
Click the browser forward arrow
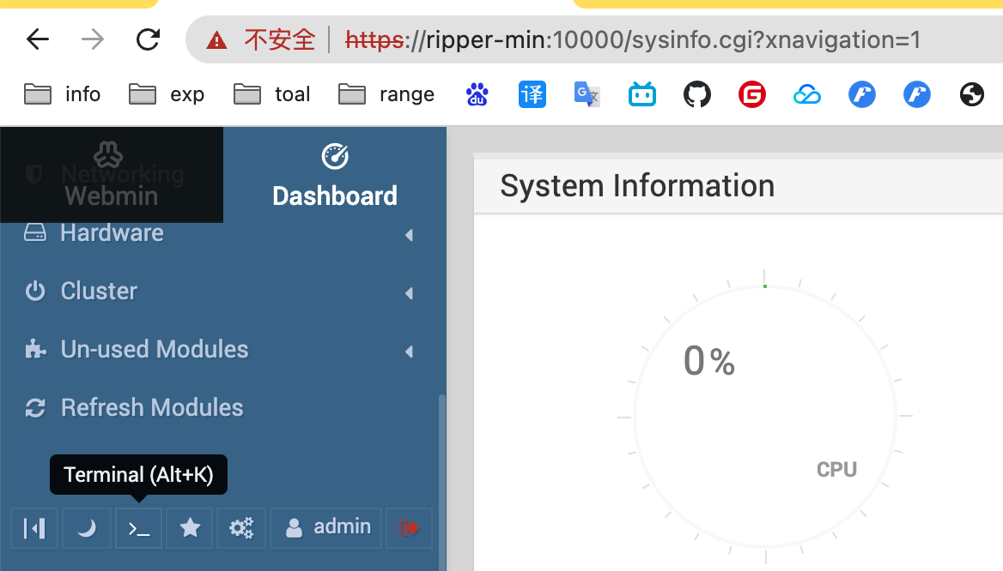[x=93, y=39]
